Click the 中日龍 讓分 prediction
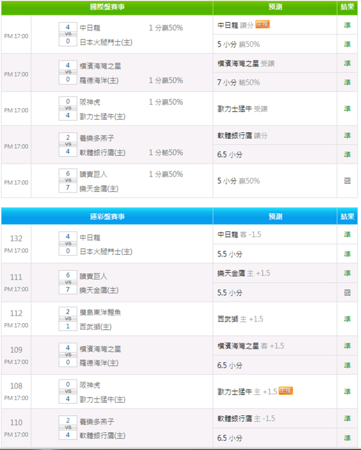Screen dimensions: 361x450 click(x=235, y=25)
